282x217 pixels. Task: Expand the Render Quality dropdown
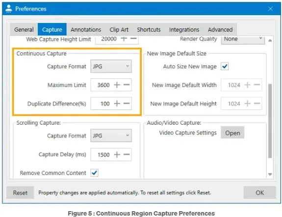pyautogui.click(x=243, y=39)
